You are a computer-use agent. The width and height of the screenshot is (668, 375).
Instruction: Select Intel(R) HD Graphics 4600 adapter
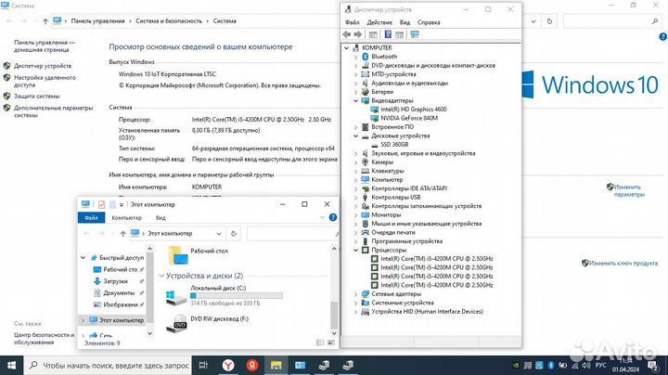pos(413,110)
